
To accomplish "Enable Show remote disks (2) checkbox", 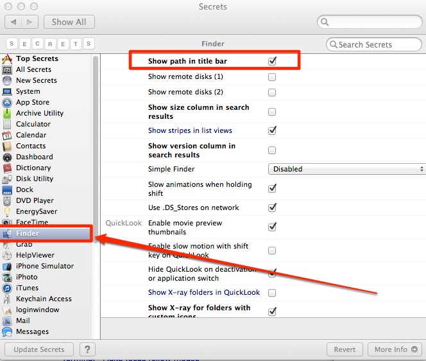I will pos(272,92).
